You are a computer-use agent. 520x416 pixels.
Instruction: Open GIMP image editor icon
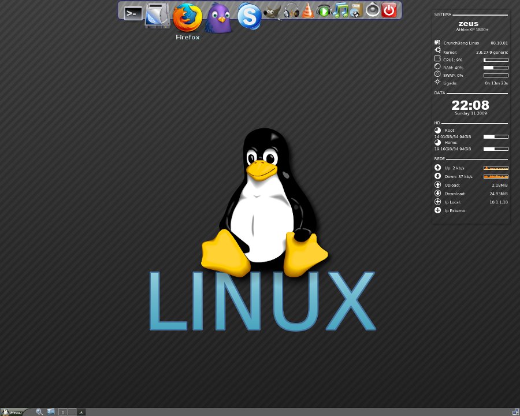(272, 12)
